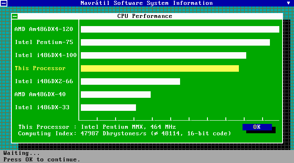The height and width of the screenshot is (163, 294).
Task: Select the yellow This Processor label
Action: pyautogui.click(x=40, y=68)
